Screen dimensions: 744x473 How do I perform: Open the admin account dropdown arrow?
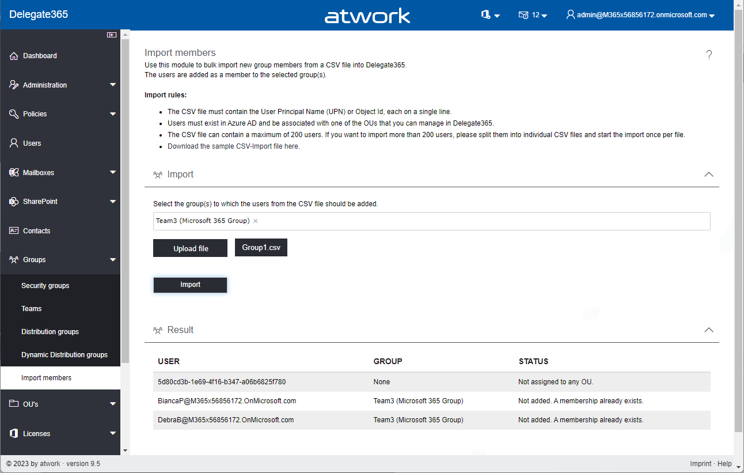pyautogui.click(x=712, y=16)
